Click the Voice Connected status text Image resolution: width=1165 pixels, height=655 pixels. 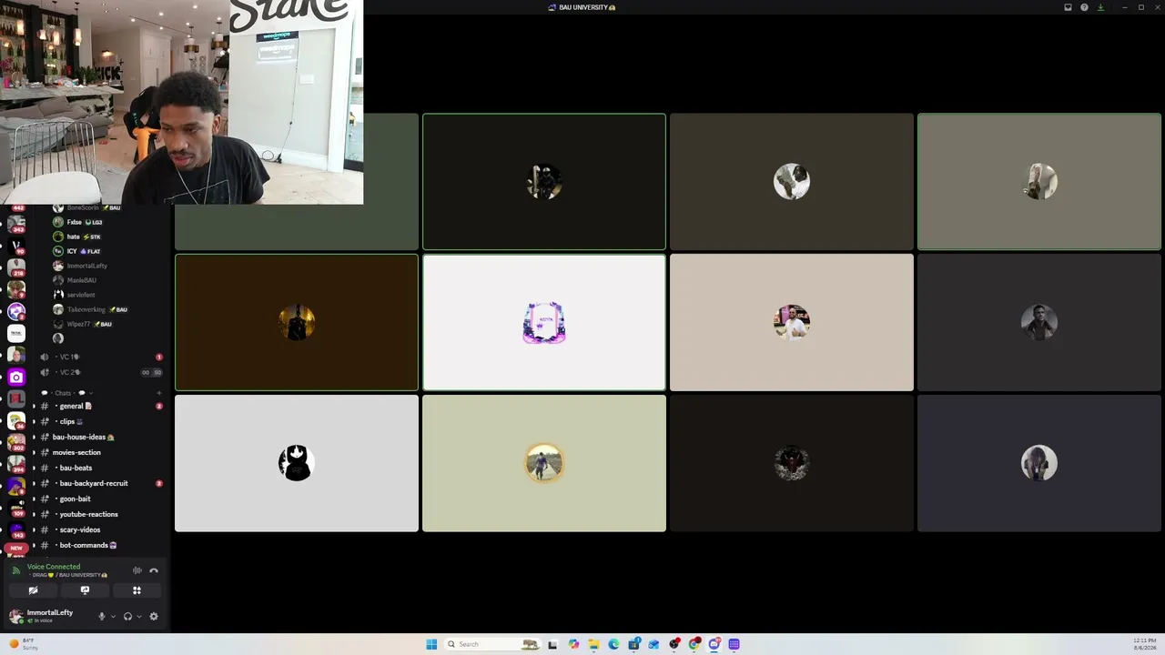54,567
